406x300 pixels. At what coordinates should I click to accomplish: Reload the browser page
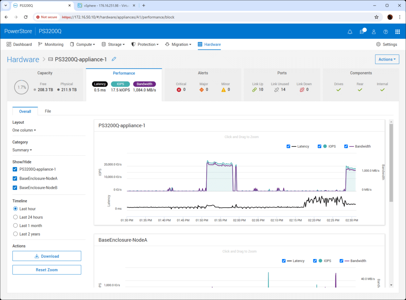(26, 17)
